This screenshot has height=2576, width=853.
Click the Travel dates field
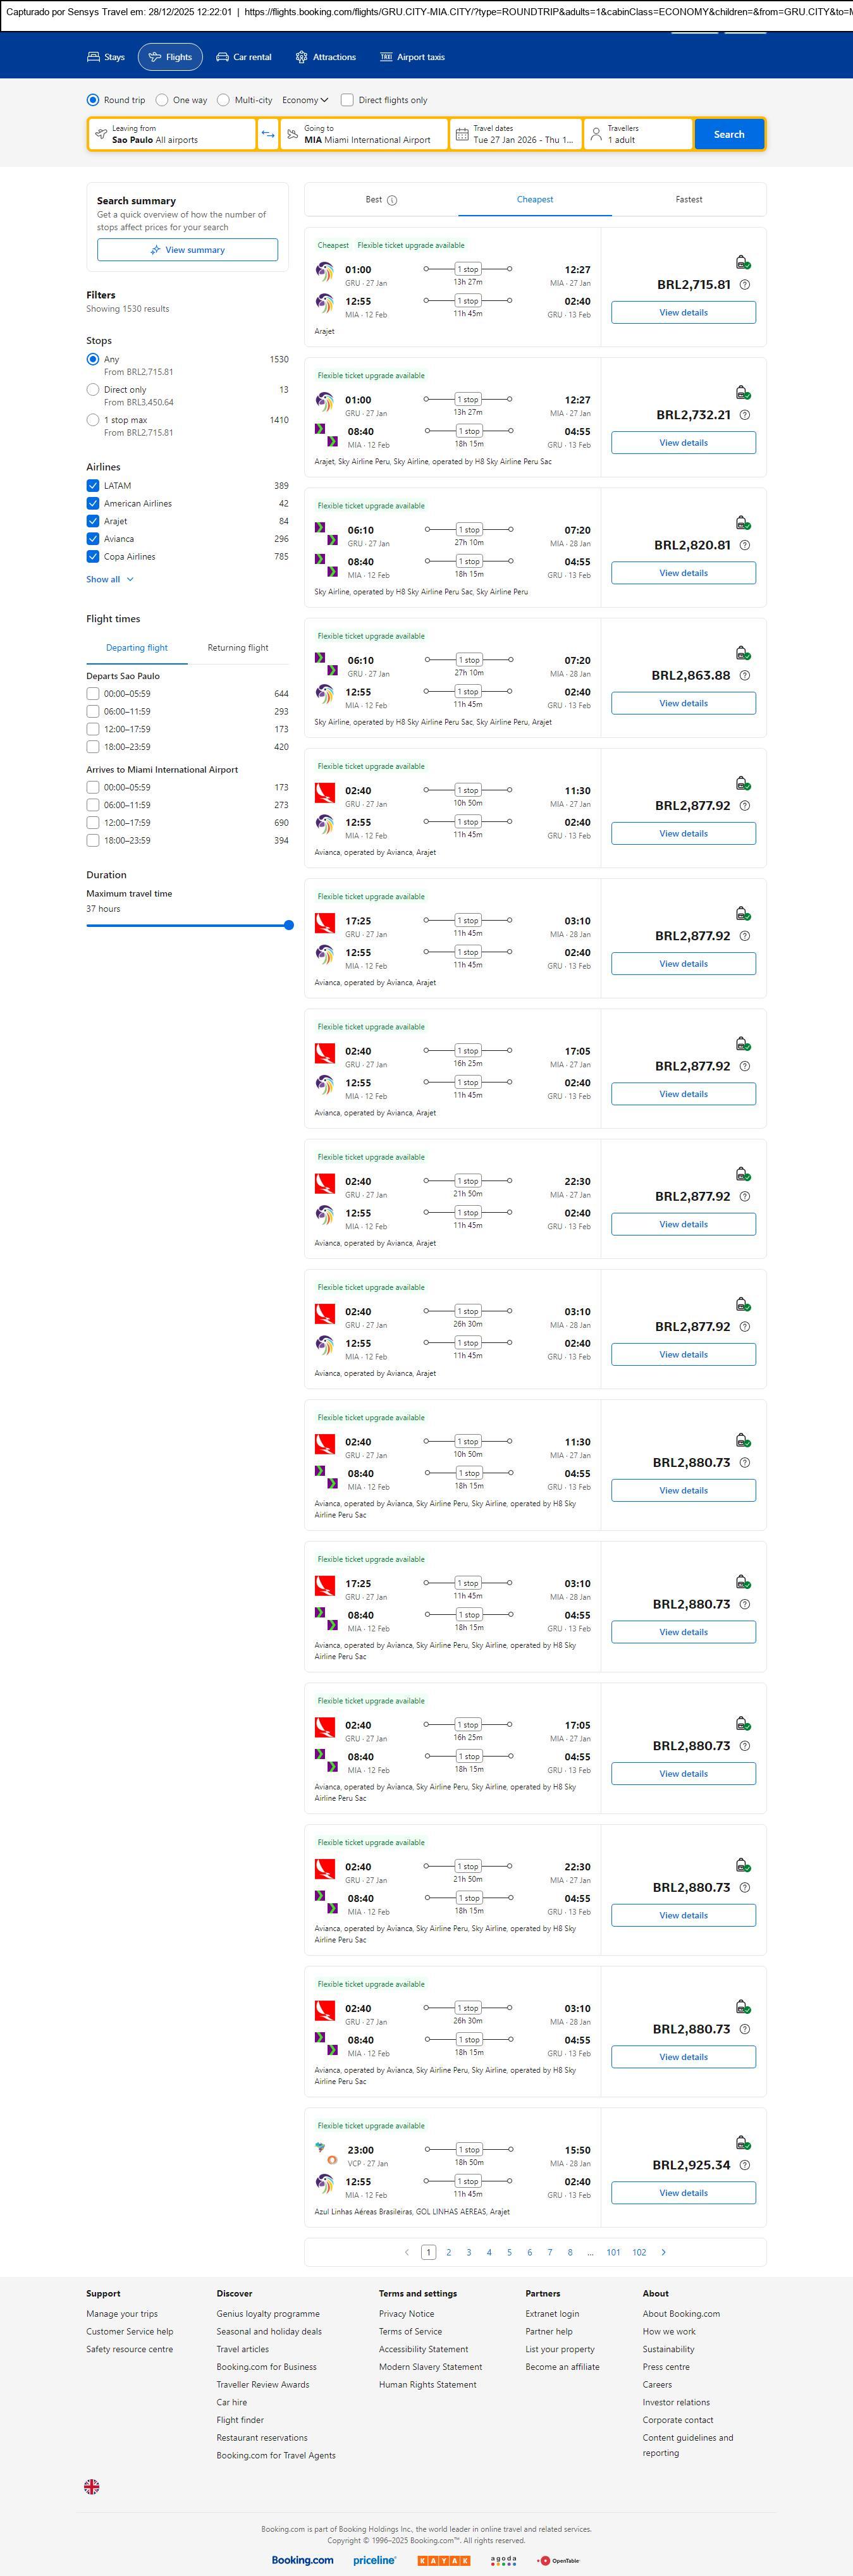coord(516,134)
